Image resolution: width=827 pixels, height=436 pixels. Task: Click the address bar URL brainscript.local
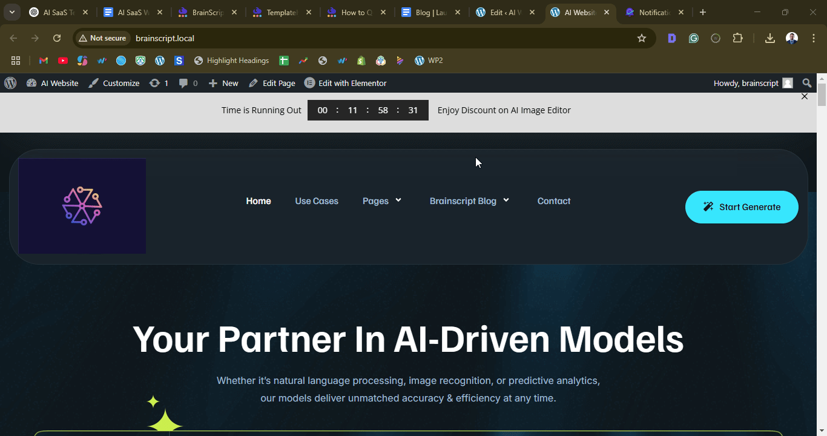click(x=165, y=38)
